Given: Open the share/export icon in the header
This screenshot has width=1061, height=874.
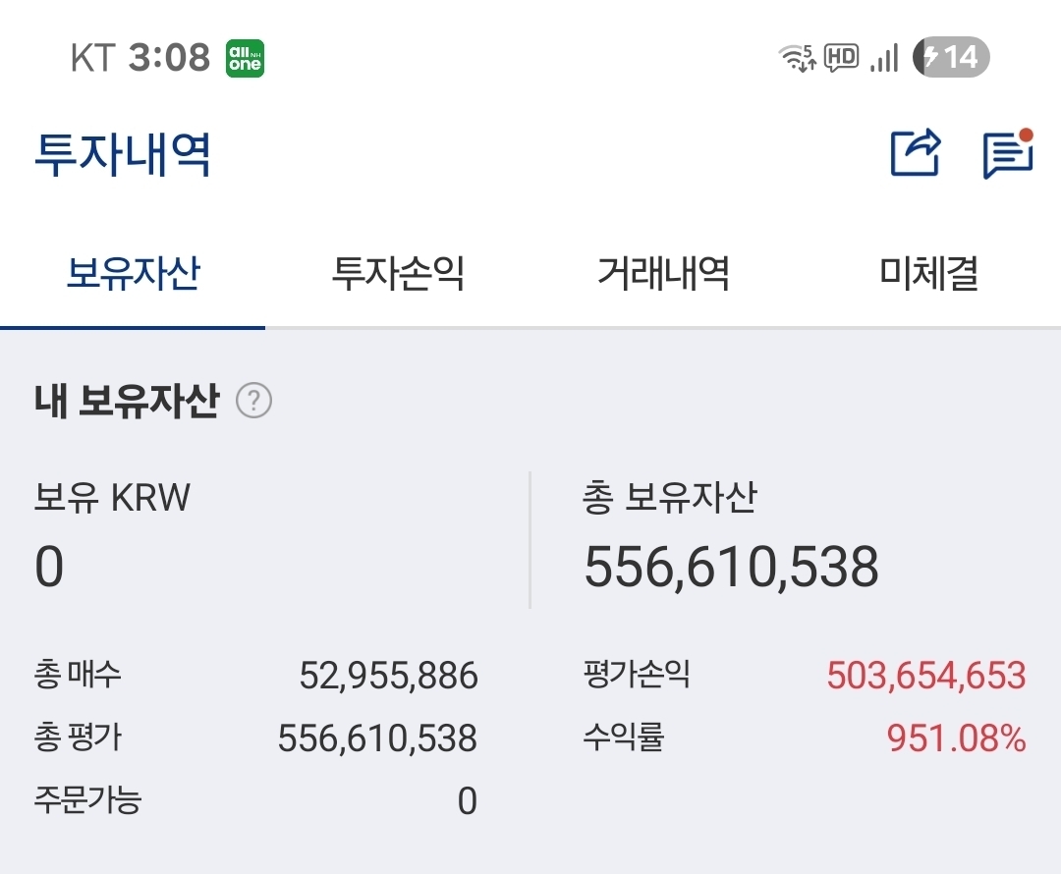Looking at the screenshot, I should 915,153.
